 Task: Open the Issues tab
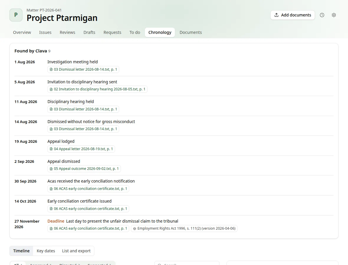click(45, 32)
